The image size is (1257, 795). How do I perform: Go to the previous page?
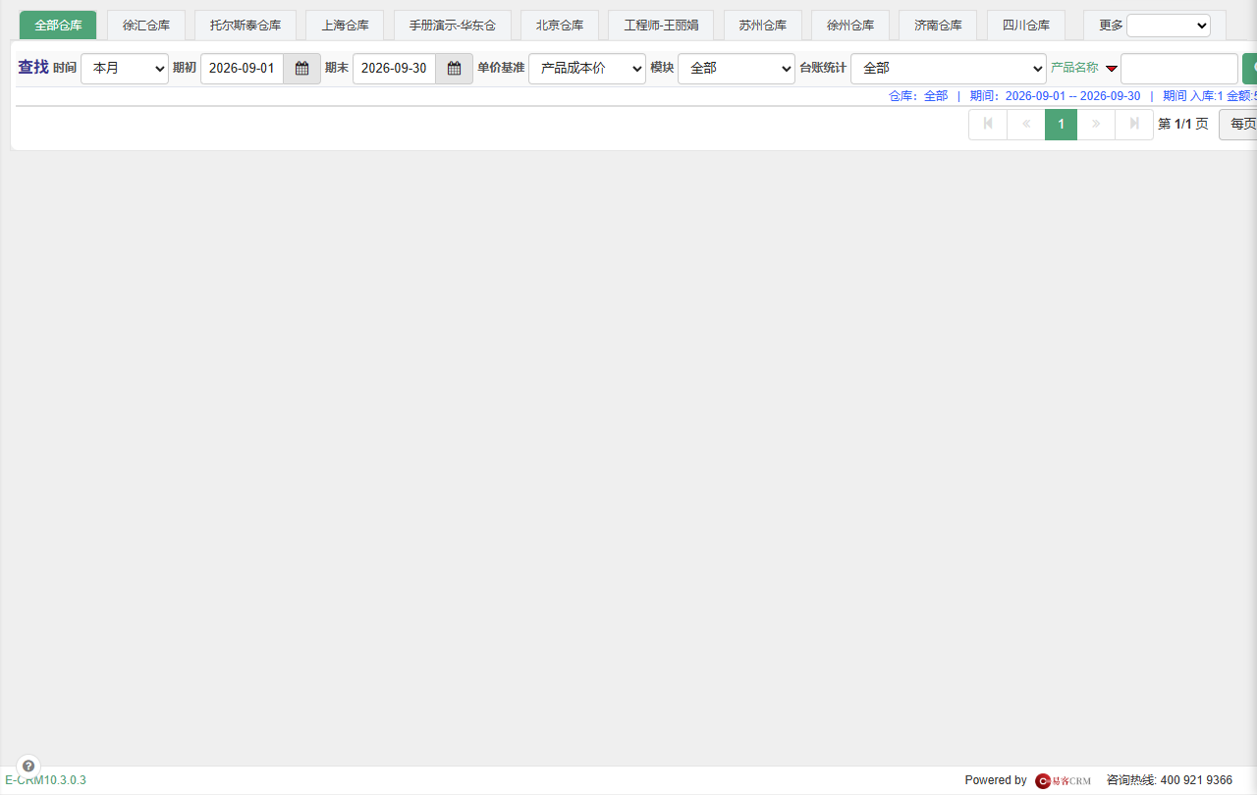(1026, 125)
